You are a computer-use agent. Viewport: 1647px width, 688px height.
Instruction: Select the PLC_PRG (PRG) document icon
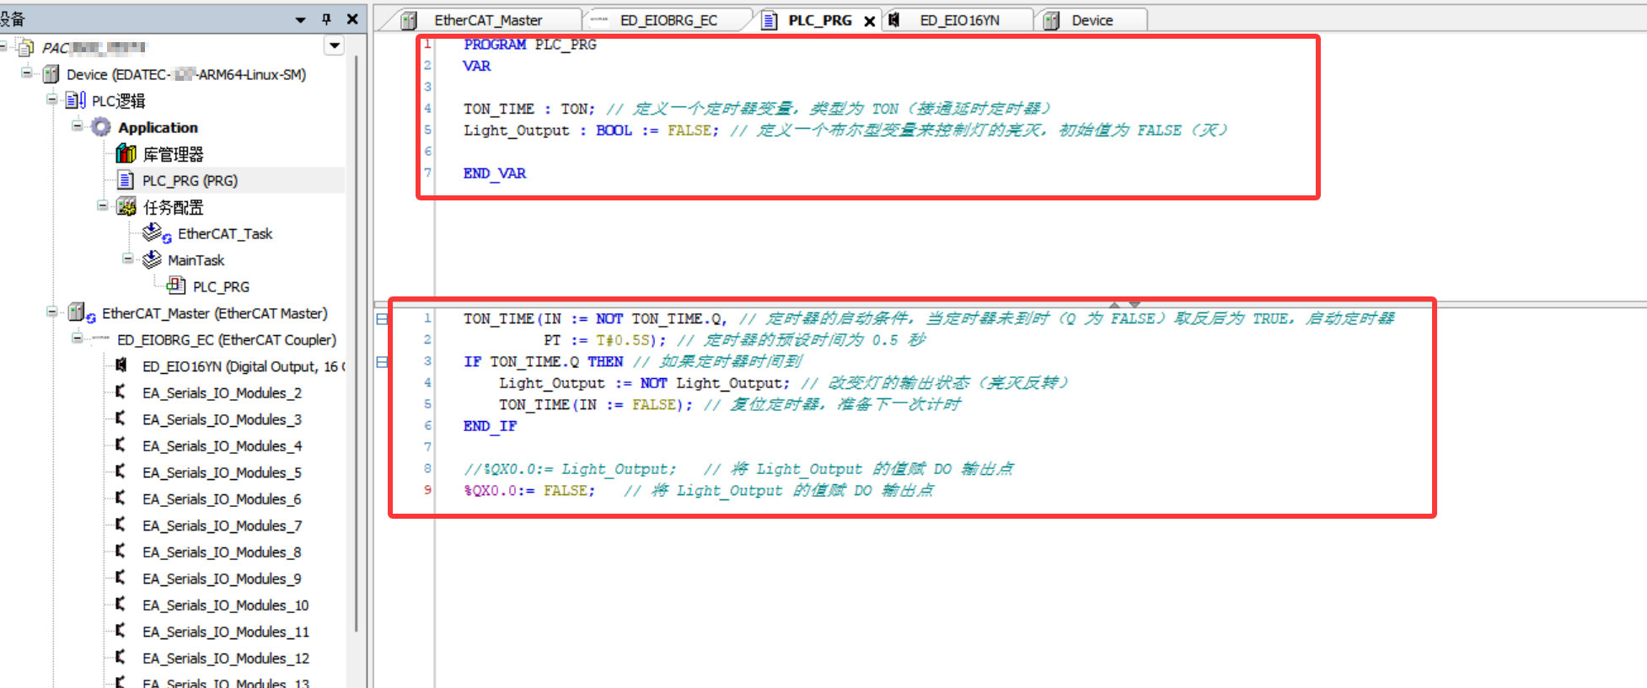click(x=126, y=180)
